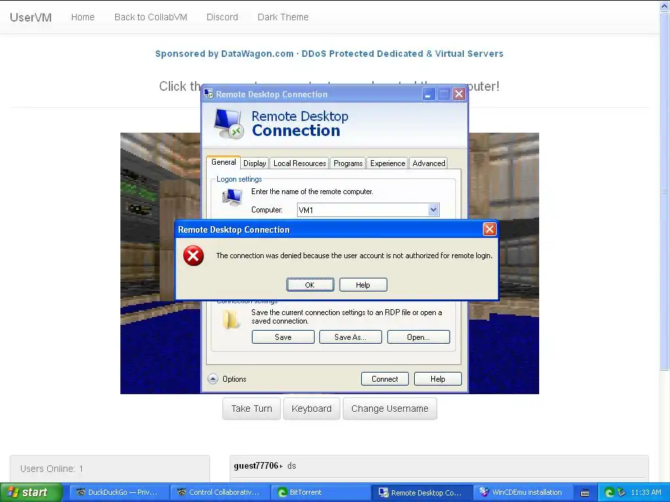Click the red error icon in dialog
The width and height of the screenshot is (670, 502).
pyautogui.click(x=194, y=256)
